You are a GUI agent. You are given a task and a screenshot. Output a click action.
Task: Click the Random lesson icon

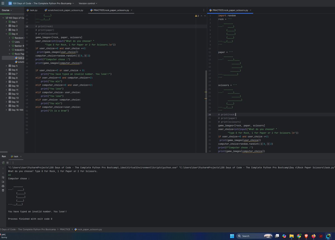(x=13, y=38)
